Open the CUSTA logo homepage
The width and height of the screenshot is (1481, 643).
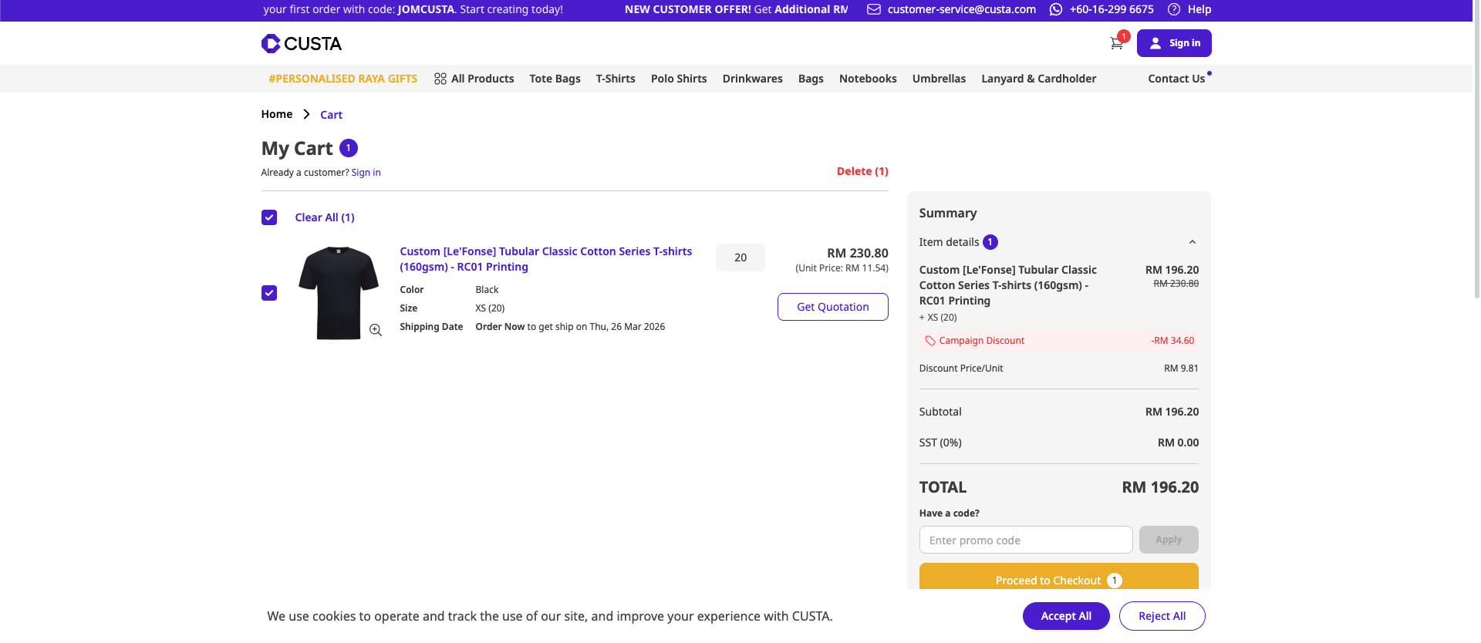click(x=301, y=43)
